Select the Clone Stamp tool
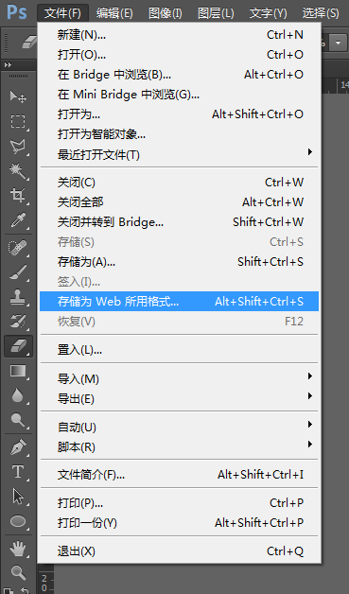This screenshot has width=349, height=594. click(x=18, y=297)
